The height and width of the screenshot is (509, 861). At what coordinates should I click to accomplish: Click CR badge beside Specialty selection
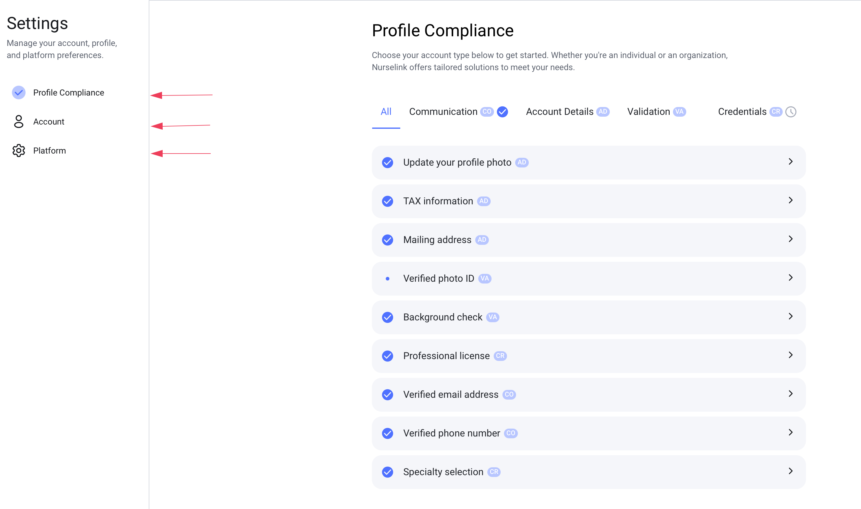[494, 472]
